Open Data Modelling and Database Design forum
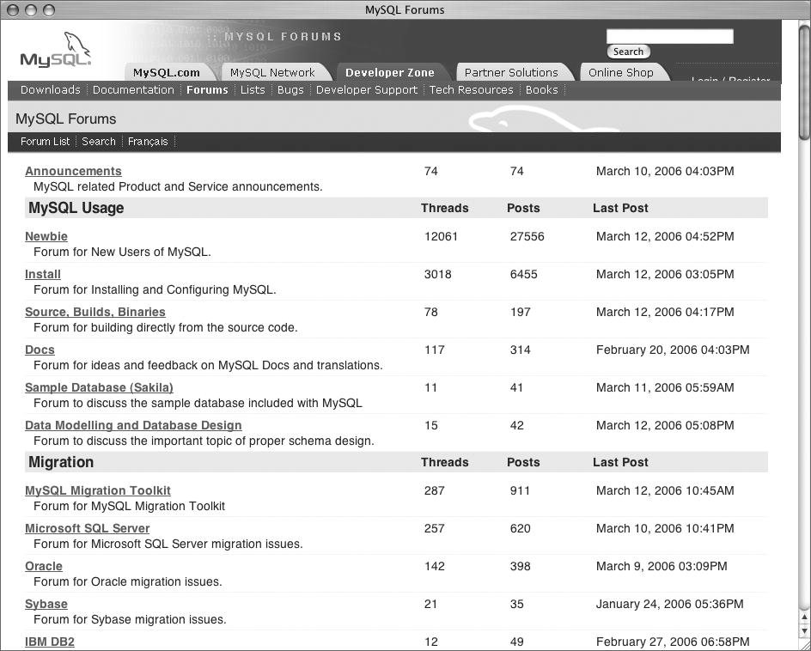This screenshot has width=811, height=651. [133, 425]
